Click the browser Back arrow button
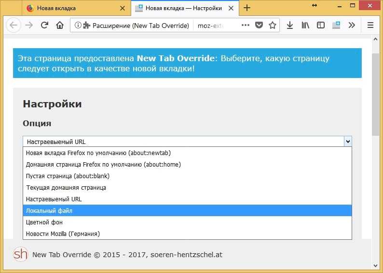Viewport: 383px width, 273px height. 14,25
